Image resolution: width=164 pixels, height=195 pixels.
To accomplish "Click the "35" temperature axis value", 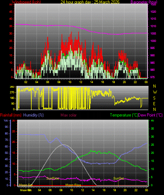I will (152, 128).
